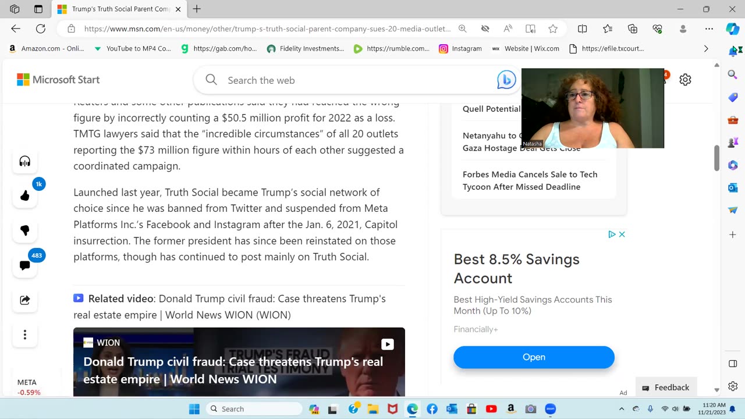Open Amazon.com bookmark

[47, 49]
